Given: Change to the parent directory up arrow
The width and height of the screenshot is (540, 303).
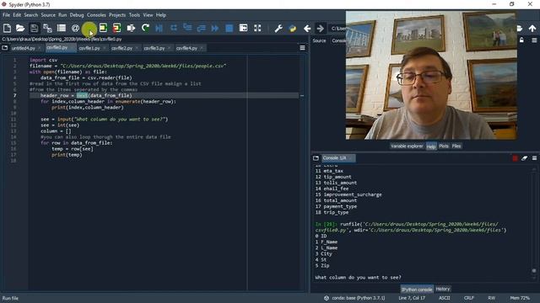Looking at the screenshot, I should tap(532, 28).
